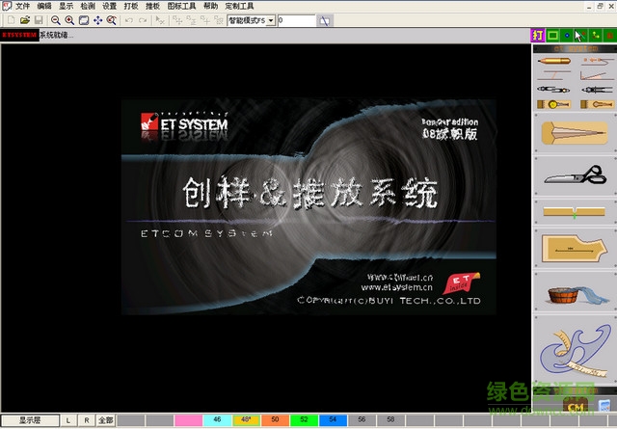
Task: Select the dotted line hook tool
Action: (x=597, y=61)
